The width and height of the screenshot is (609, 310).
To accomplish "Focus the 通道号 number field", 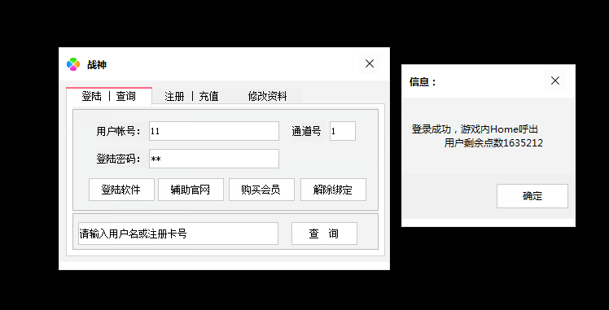I will click(343, 131).
